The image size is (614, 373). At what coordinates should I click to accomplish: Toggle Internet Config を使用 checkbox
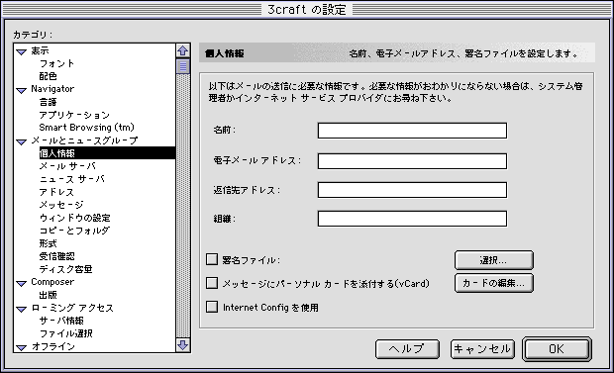click(x=212, y=307)
